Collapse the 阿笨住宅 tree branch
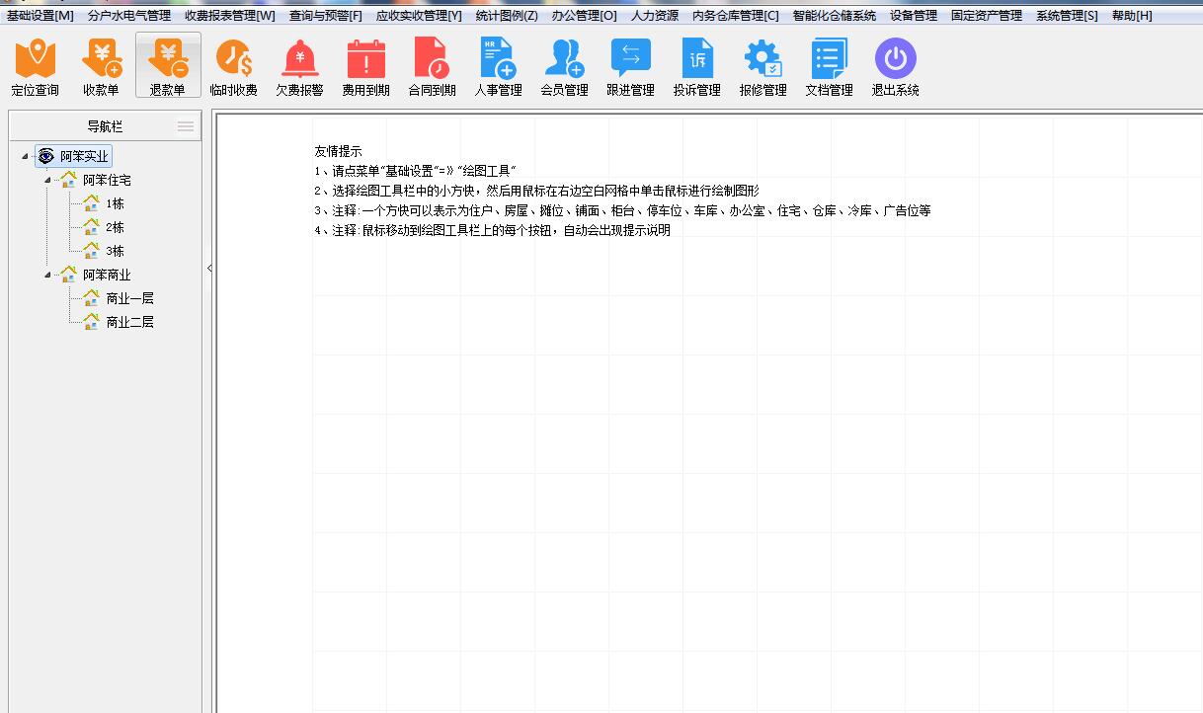 pyautogui.click(x=47, y=180)
